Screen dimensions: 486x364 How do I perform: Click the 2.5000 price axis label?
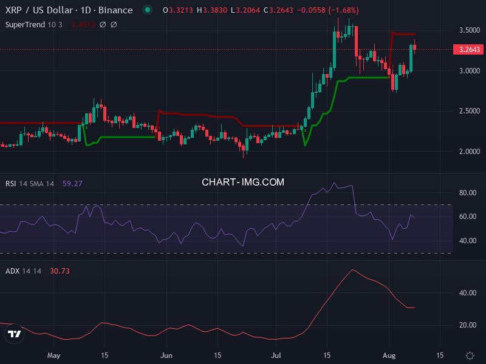(470, 111)
